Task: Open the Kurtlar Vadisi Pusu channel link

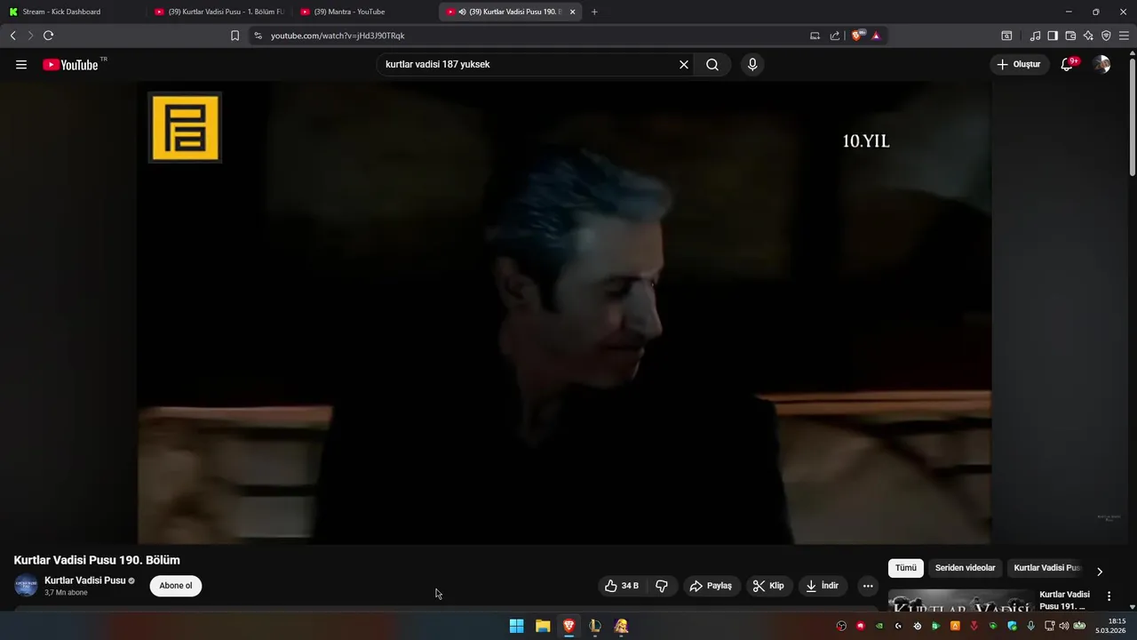Action: pyautogui.click(x=85, y=580)
